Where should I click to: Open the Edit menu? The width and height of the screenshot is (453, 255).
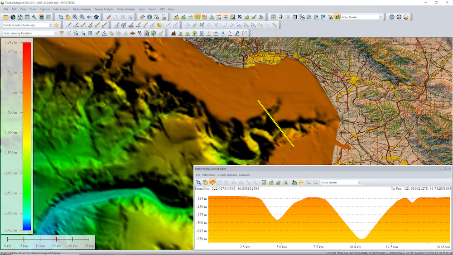point(14,9)
